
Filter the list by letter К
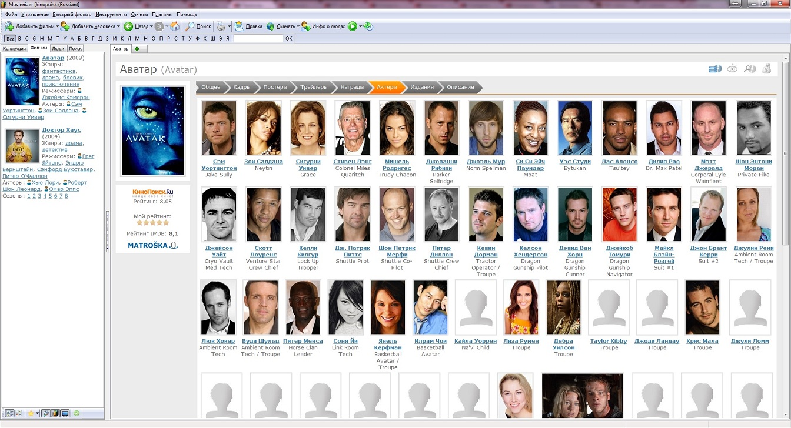[x=122, y=39]
